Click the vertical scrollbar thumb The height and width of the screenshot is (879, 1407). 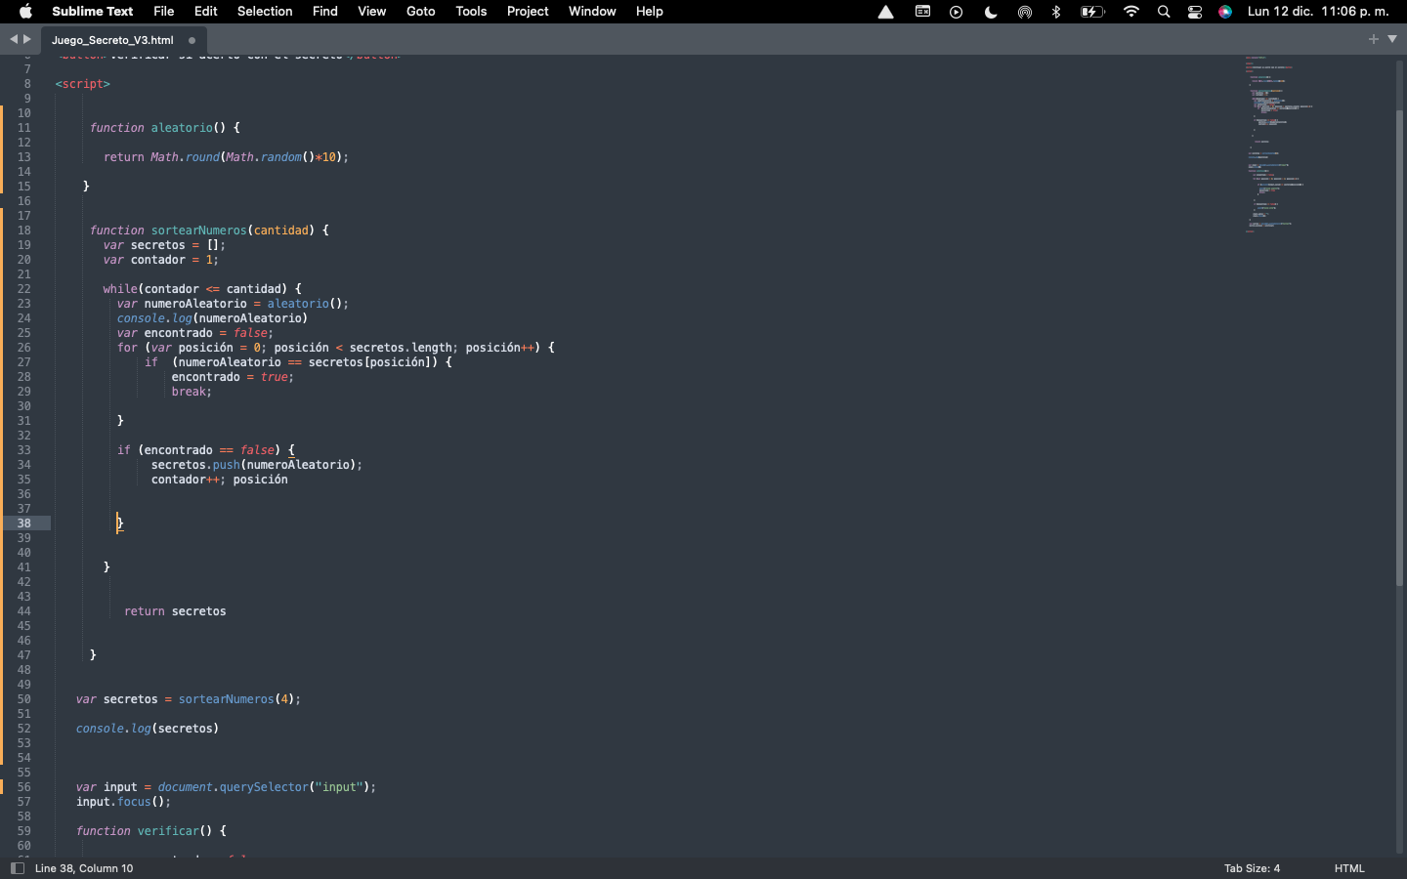[1399, 347]
